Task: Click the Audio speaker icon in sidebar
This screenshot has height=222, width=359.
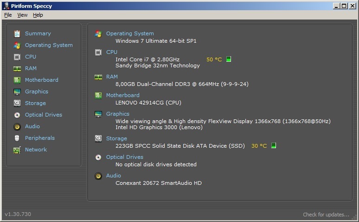Action: click(x=17, y=127)
